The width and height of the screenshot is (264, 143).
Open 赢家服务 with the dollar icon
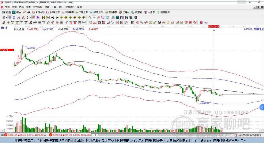coord(163,12)
